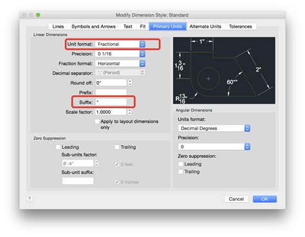Click the green zoom window button
Image resolution: width=305 pixels, height=237 pixels.
(38, 15)
